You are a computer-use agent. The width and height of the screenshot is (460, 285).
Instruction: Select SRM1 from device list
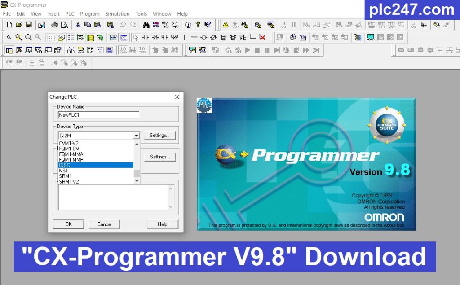pyautogui.click(x=96, y=176)
